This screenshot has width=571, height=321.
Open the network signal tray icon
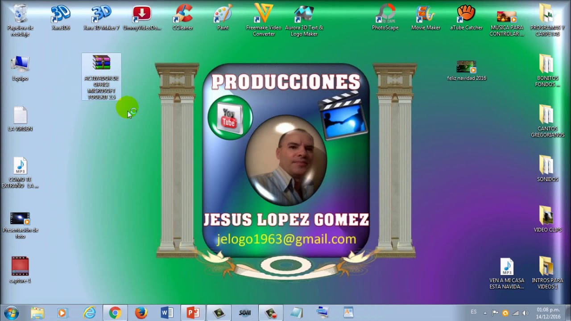516,313
